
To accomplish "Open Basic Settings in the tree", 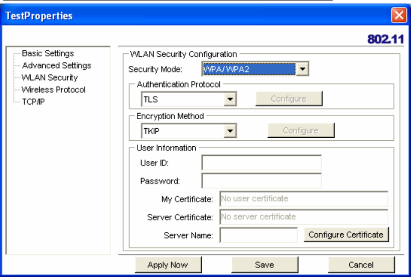I will coord(48,54).
